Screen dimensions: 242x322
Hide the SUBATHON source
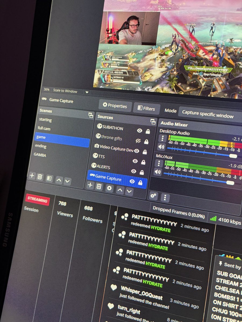click(x=140, y=130)
